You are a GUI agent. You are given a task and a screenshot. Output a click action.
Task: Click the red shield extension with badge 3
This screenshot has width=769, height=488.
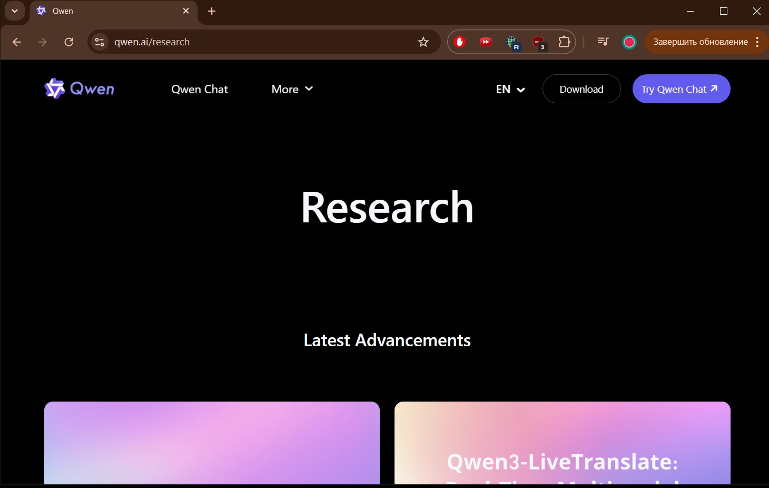pyautogui.click(x=538, y=42)
